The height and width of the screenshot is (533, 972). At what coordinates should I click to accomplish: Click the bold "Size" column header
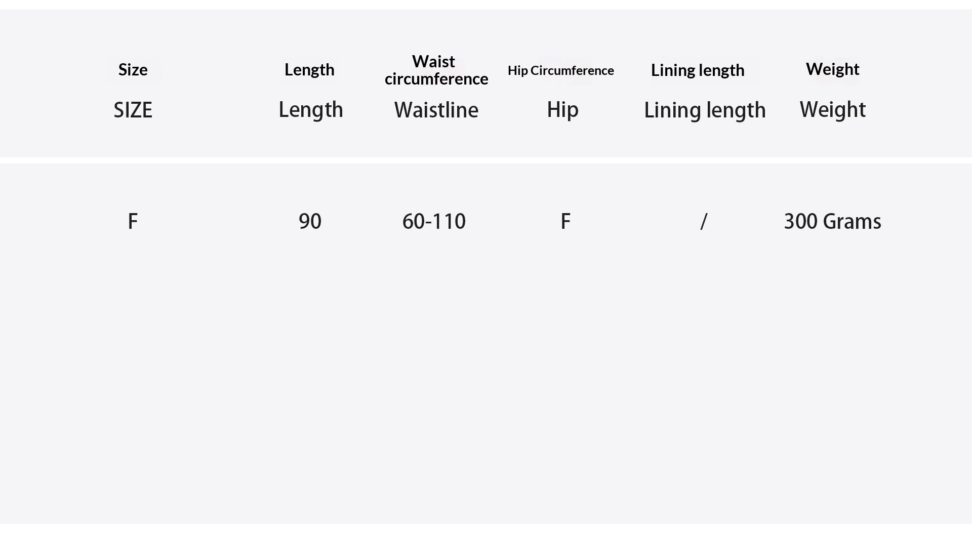133,70
